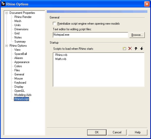This screenshot has height=139, width=151.
Task: Click the new script icon above the list
Action: tap(124, 48)
